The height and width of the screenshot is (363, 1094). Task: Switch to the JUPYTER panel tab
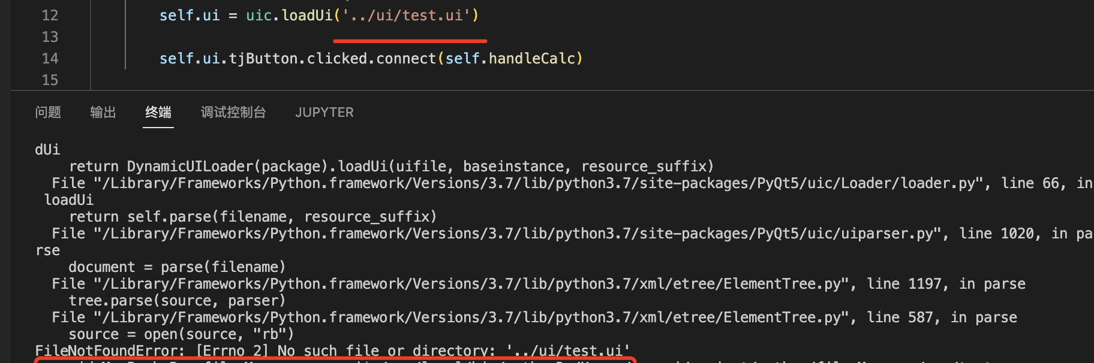[x=324, y=113]
